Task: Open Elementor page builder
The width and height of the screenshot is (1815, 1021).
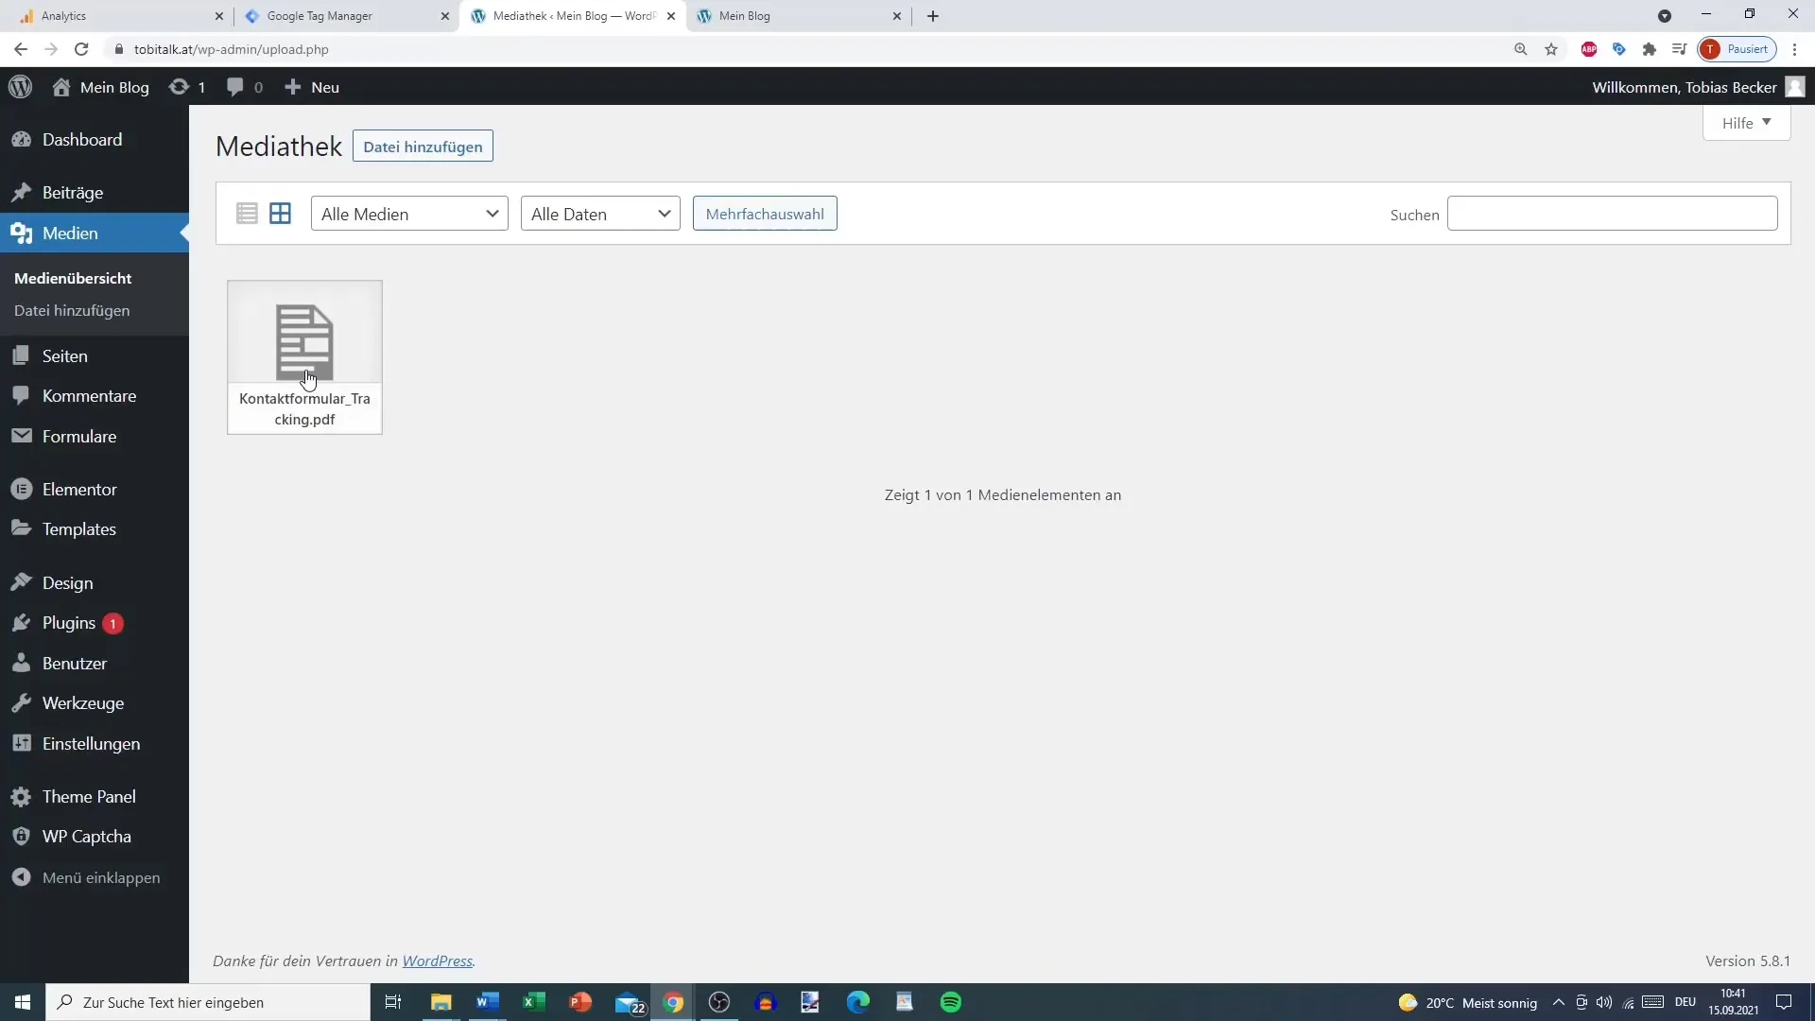Action: pyautogui.click(x=79, y=488)
